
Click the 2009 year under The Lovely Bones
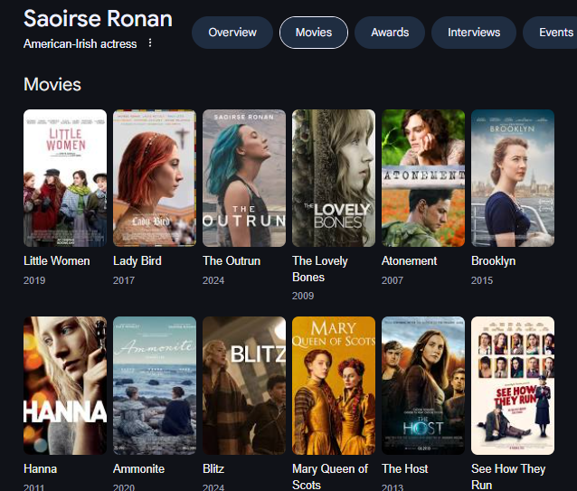[x=303, y=296]
